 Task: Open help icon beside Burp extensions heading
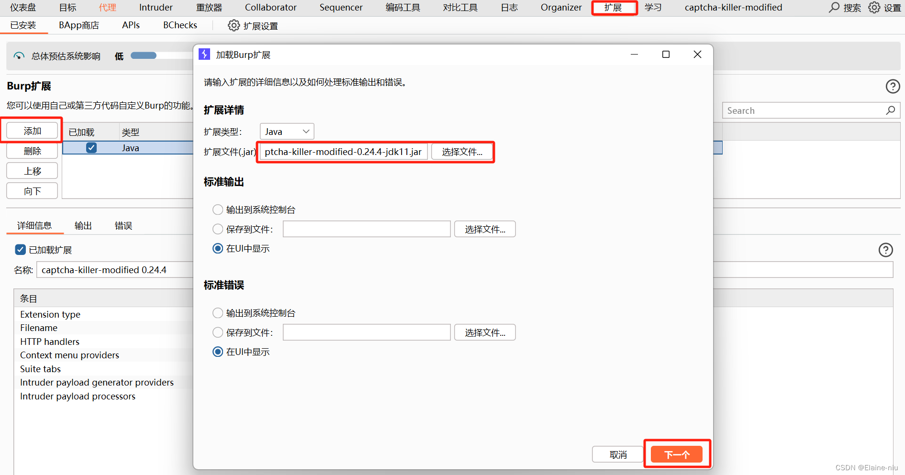click(893, 86)
